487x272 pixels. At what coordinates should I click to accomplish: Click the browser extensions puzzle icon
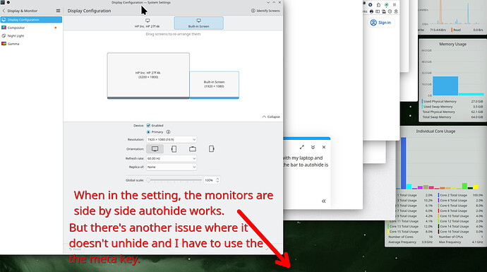tap(378, 5)
